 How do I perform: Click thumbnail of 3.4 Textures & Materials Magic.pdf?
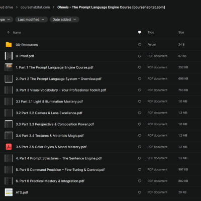point(9,136)
